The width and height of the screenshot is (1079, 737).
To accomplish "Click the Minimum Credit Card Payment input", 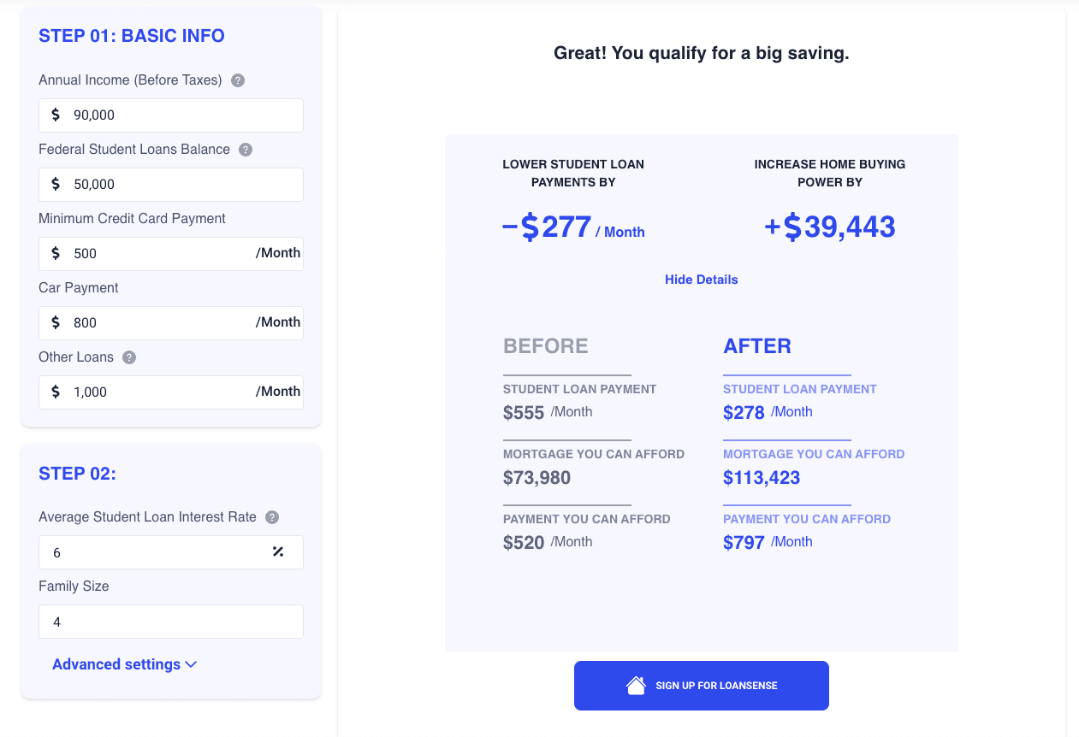I will pos(163,253).
